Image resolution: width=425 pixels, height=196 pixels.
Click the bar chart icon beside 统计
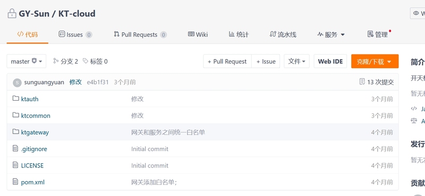click(232, 34)
